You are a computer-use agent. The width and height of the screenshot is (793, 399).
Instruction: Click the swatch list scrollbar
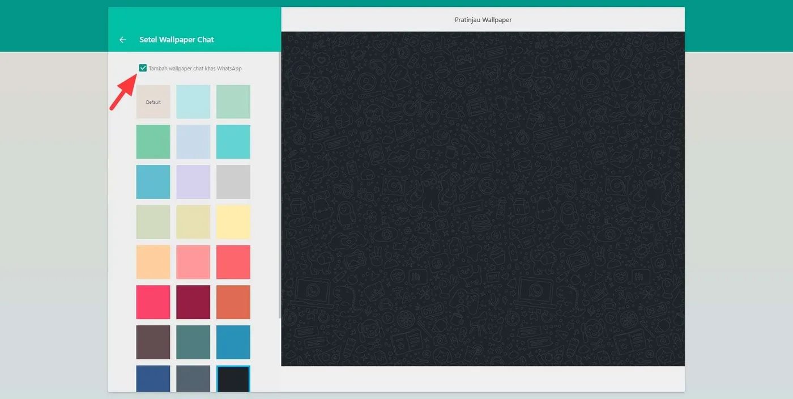point(280,185)
